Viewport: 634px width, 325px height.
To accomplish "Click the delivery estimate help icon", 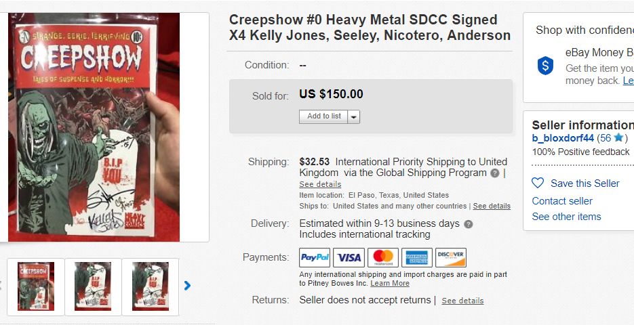I will pos(469,224).
